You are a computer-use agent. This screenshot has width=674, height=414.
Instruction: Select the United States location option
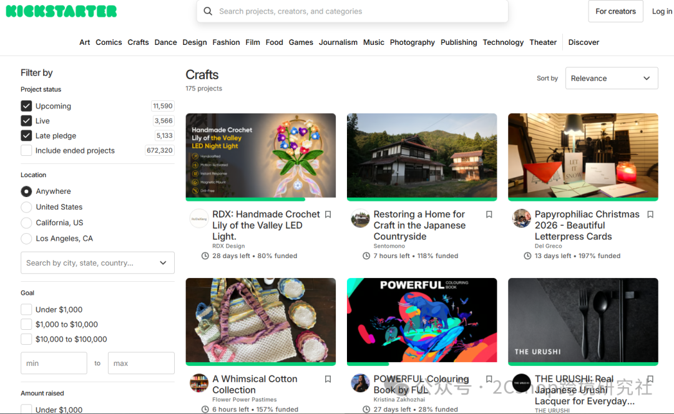(x=26, y=207)
